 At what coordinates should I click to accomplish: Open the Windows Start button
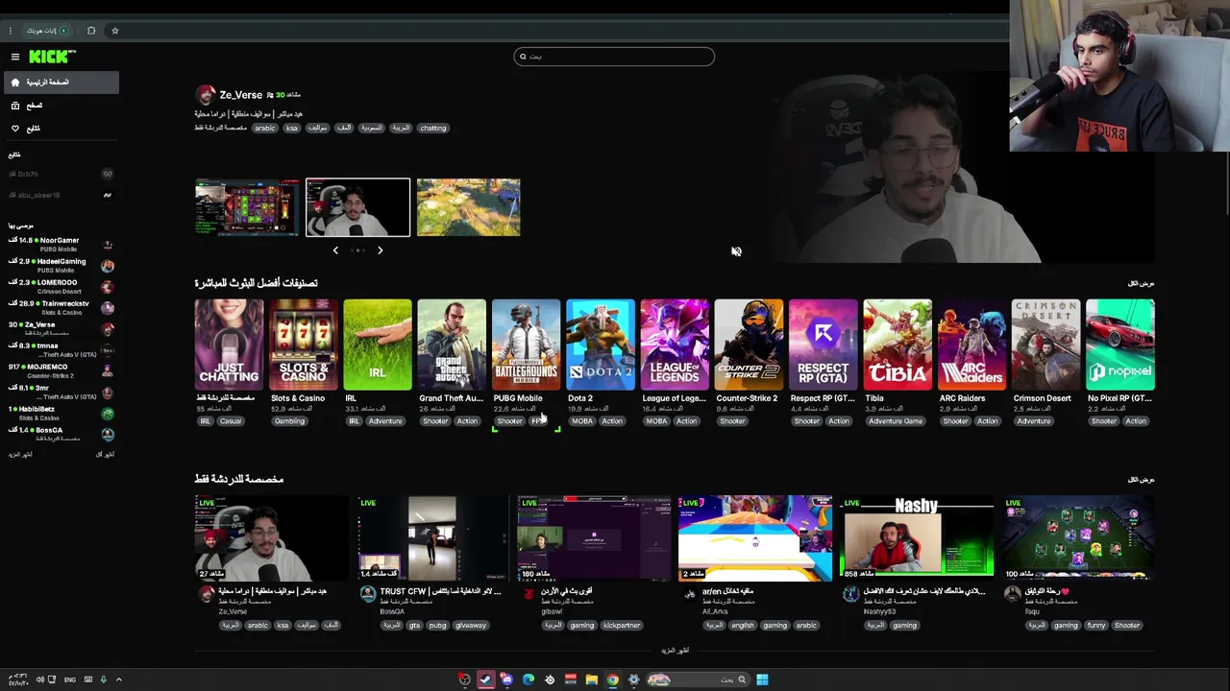762,679
